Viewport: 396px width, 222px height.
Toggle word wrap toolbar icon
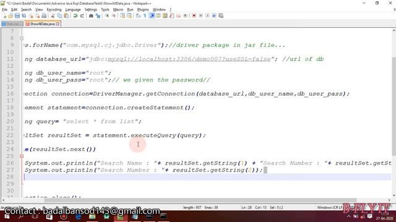[x=138, y=16]
